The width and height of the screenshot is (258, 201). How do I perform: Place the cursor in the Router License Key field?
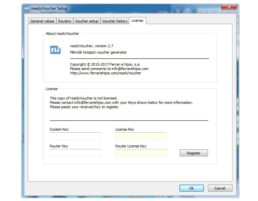141,153
